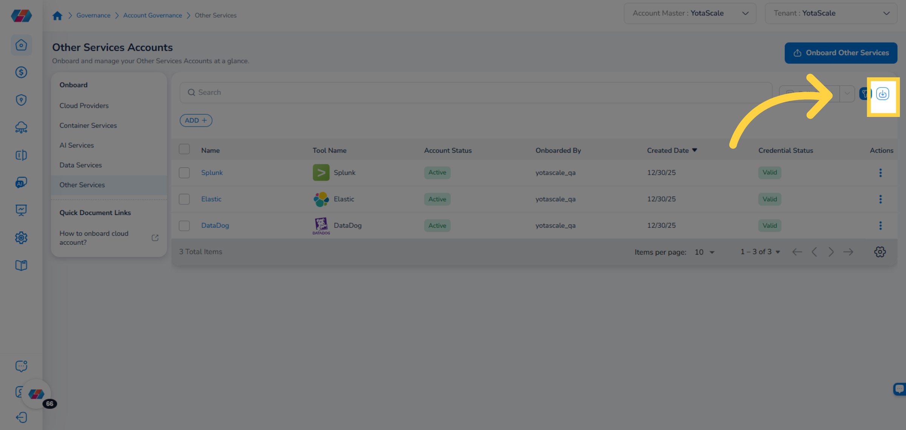This screenshot has width=906, height=430.
Task: Open the cost management dollar icon
Action: pyautogui.click(x=22, y=72)
